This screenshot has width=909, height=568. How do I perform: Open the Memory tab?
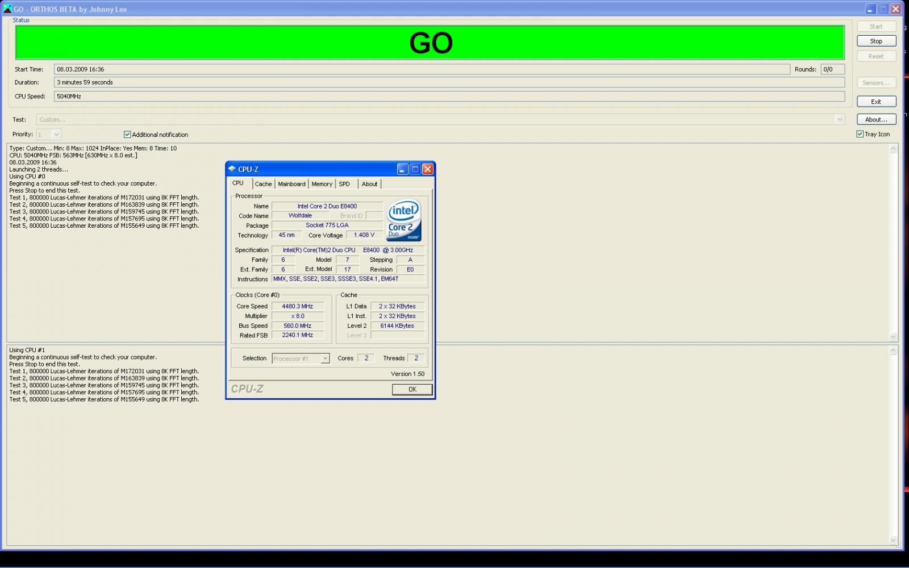[x=322, y=184]
